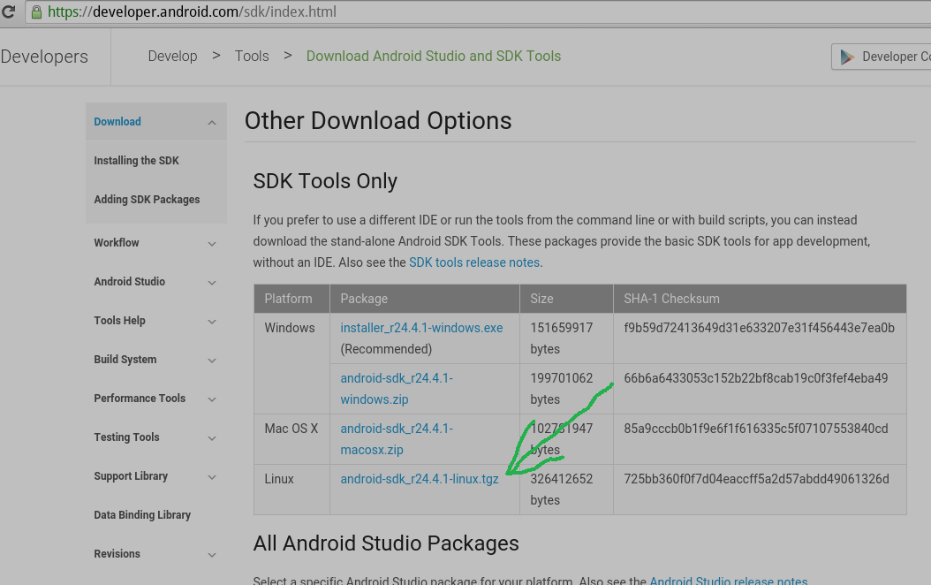
Task: Open Data Binding Library sidebar item
Action: pos(142,515)
